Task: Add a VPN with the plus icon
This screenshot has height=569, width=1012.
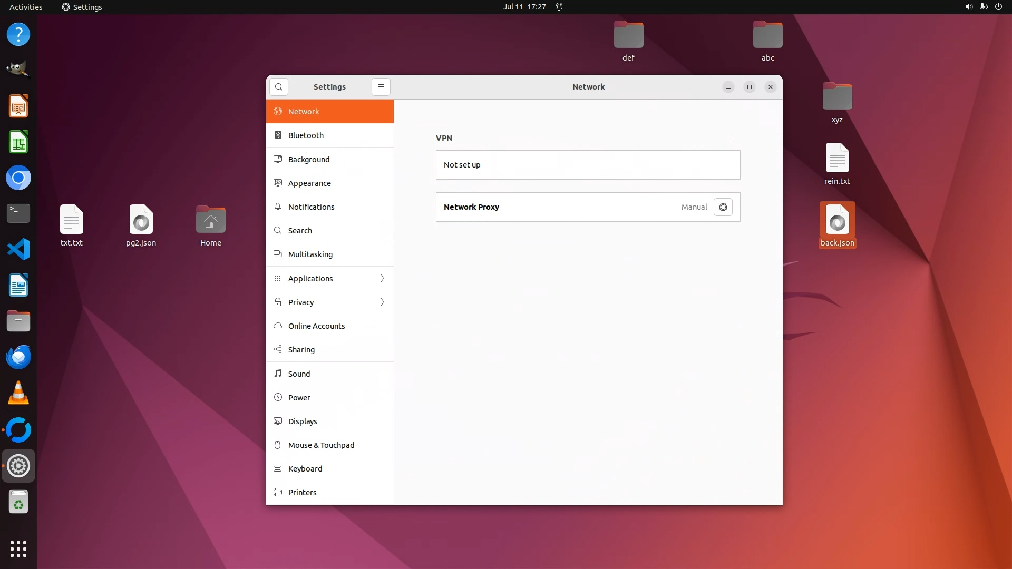Action: (x=731, y=138)
